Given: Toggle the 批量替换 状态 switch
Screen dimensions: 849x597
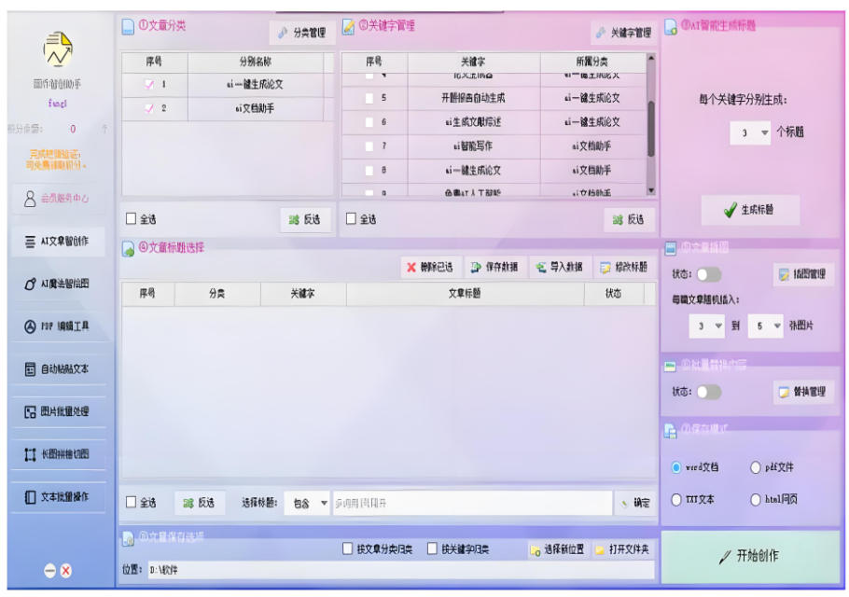Looking at the screenshot, I should click(709, 393).
